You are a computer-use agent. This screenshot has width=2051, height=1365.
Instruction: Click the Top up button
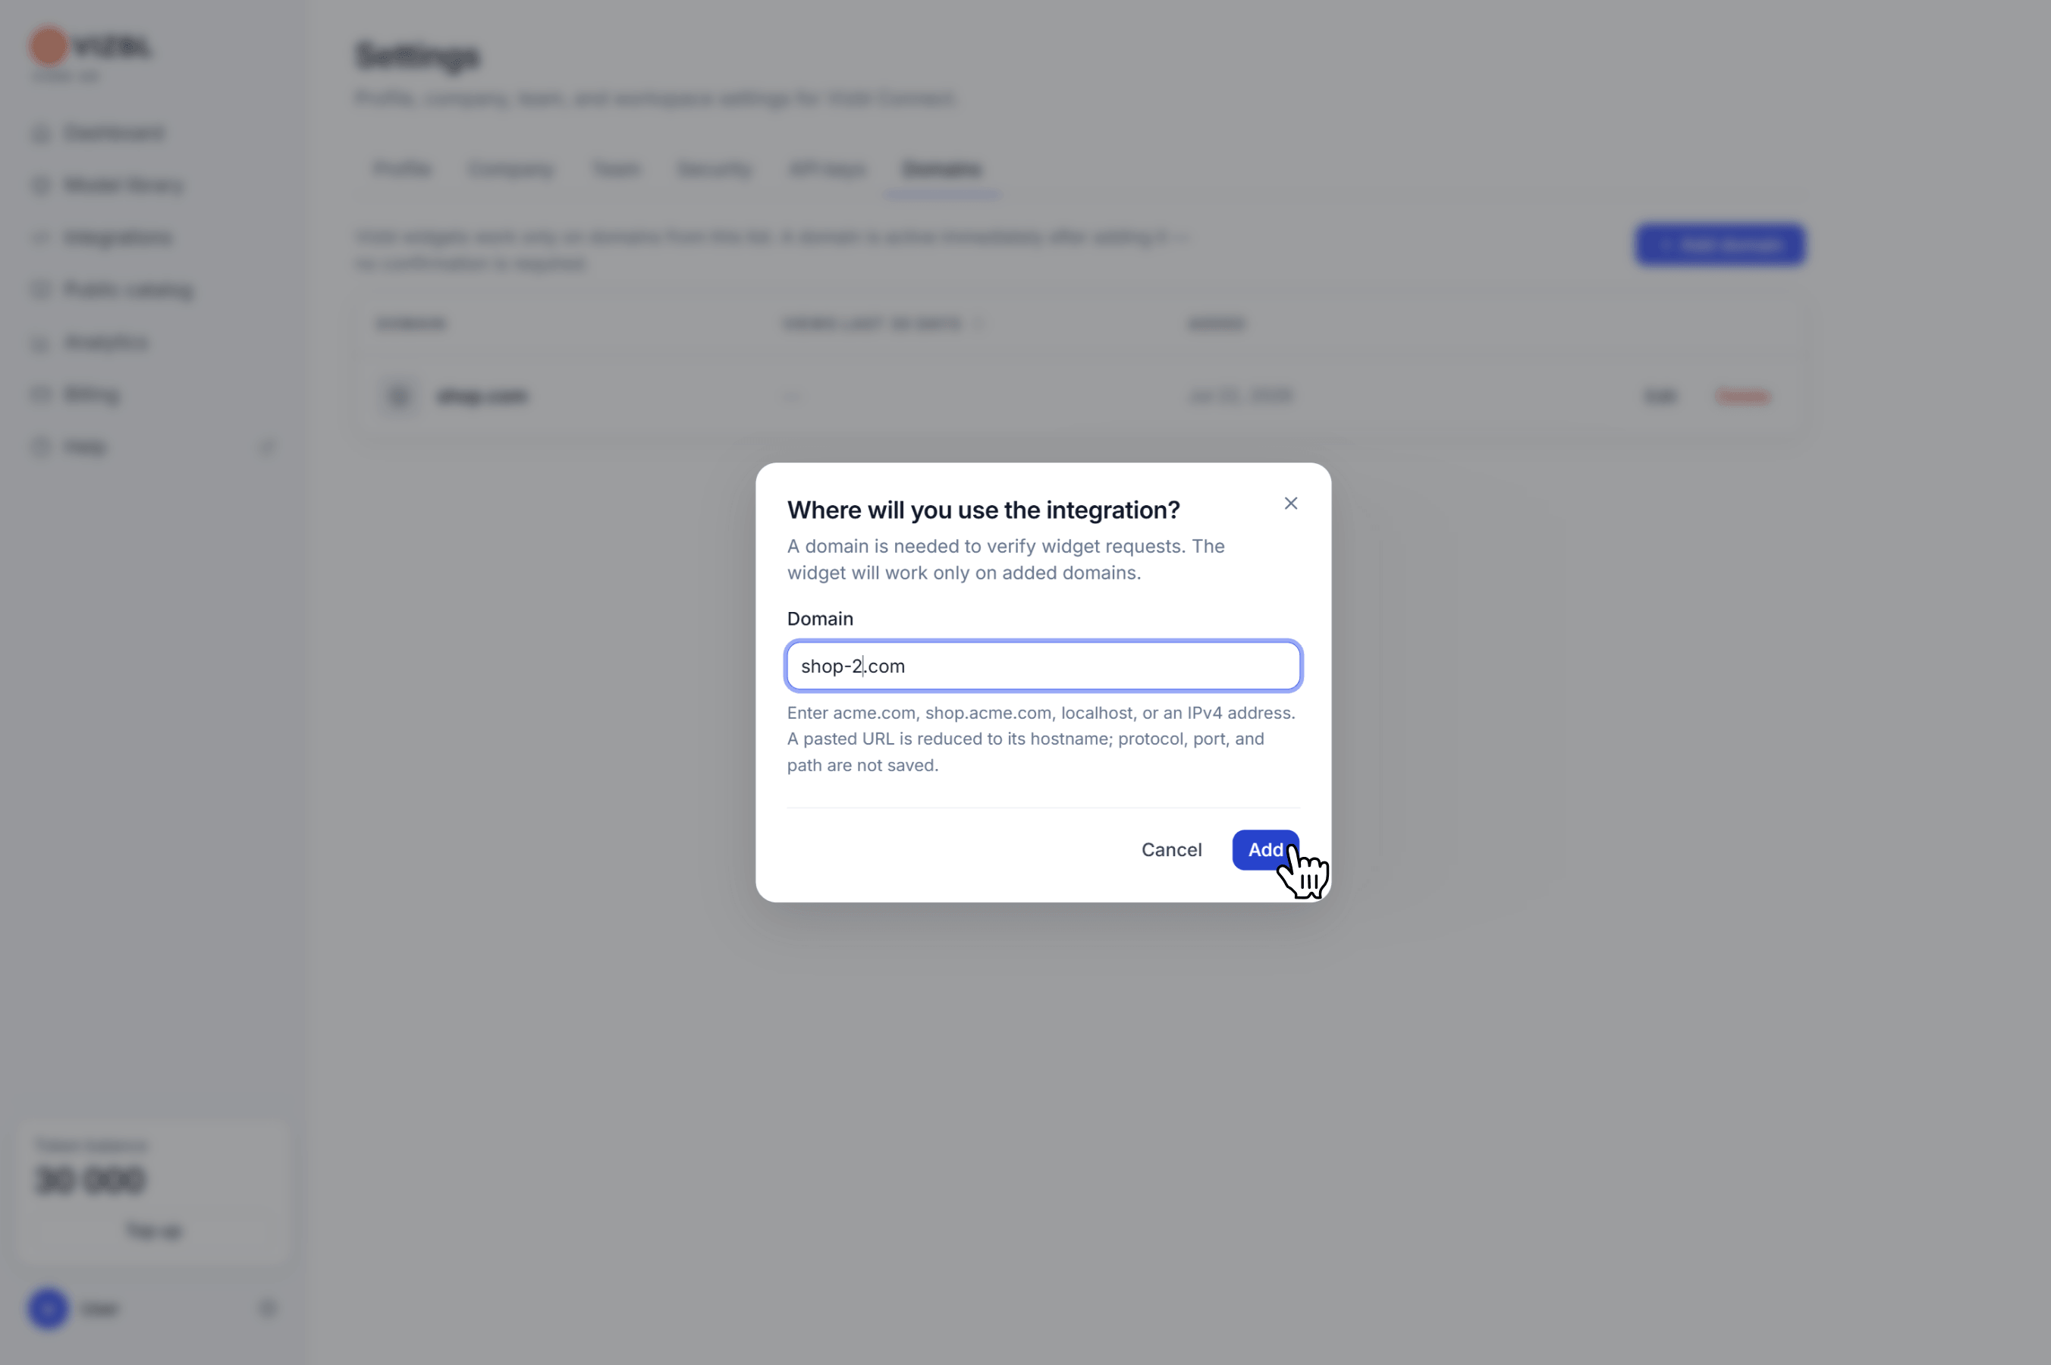pos(153,1230)
